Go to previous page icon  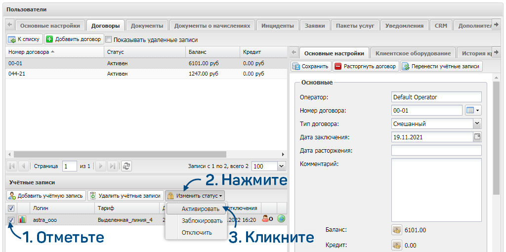point(23,166)
